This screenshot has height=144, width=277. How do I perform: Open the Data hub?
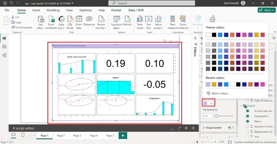pyautogui.click(x=61, y=22)
